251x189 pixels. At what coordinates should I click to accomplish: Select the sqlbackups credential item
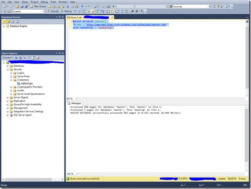click(x=26, y=83)
